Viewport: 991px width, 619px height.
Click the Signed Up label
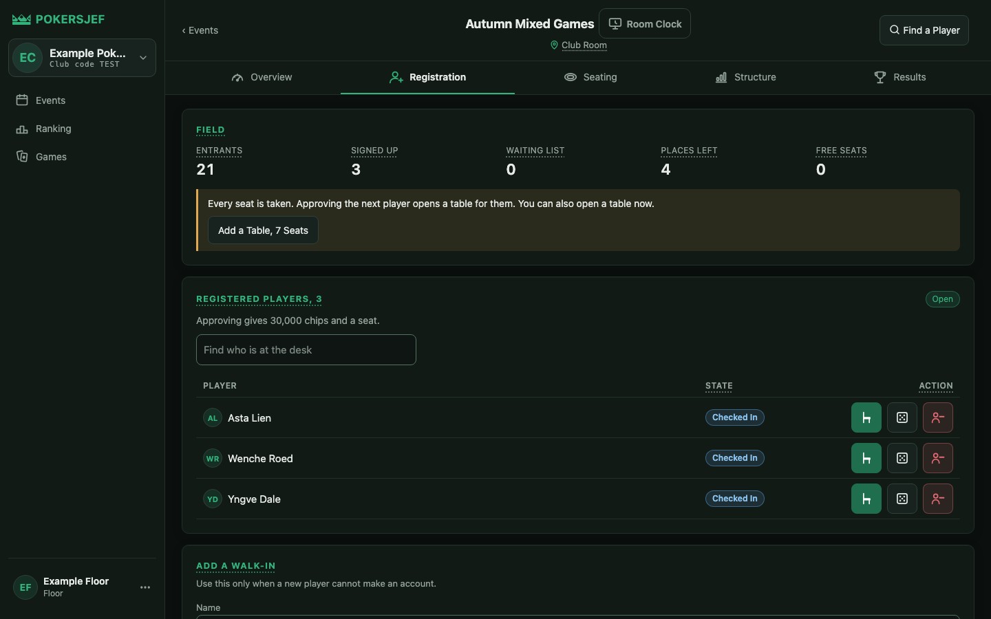pos(374,151)
